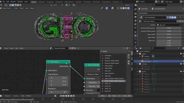Toggle modifier realtime viewport display
Image resolution: width=184 pixels, height=103 pixels.
172,17
